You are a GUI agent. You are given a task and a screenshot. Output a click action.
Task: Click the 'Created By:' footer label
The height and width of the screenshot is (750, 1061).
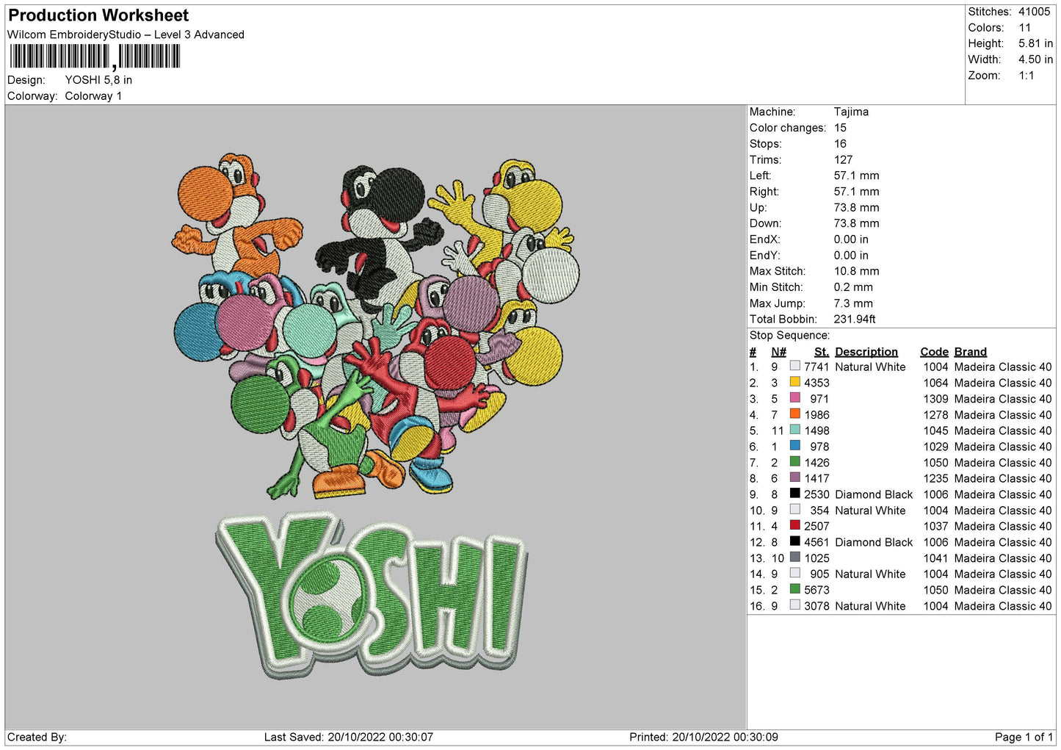tap(37, 737)
